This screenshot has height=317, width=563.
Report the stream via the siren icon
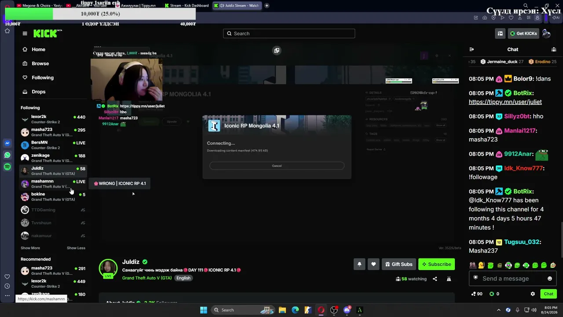449,279
